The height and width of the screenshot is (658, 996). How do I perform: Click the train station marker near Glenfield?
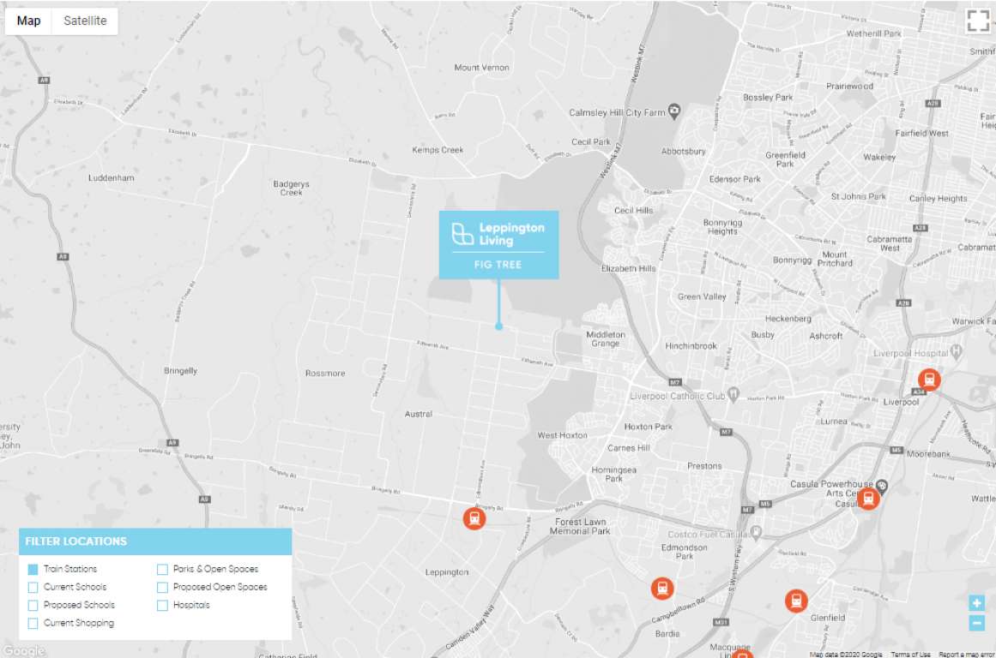pyautogui.click(x=796, y=601)
